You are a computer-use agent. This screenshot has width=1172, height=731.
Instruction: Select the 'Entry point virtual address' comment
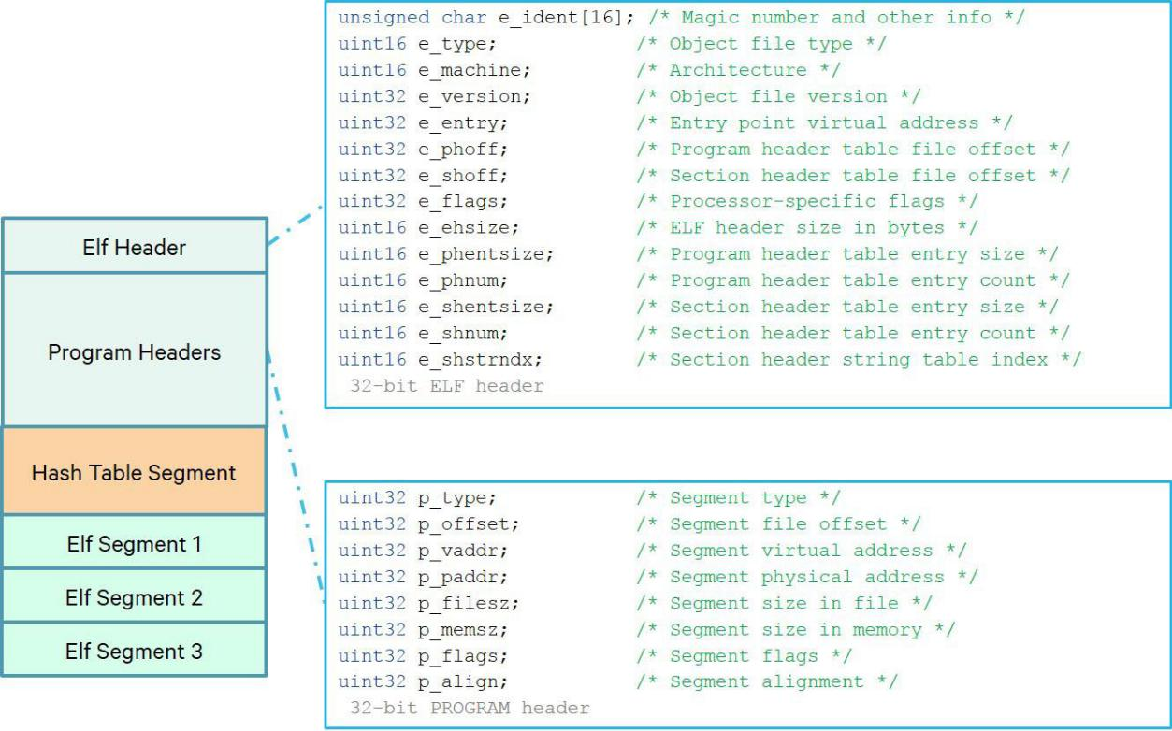823,123
